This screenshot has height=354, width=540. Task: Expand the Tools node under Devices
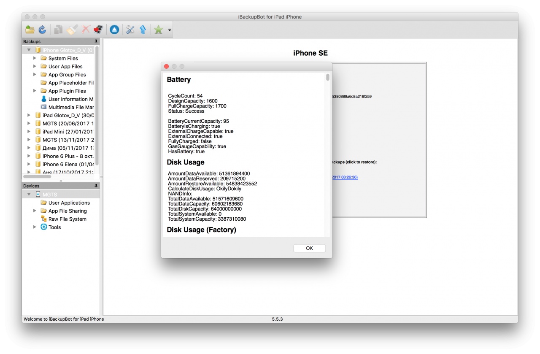pyautogui.click(x=35, y=227)
